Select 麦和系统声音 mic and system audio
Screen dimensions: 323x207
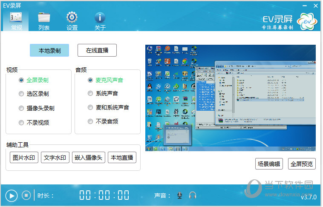click(108, 107)
